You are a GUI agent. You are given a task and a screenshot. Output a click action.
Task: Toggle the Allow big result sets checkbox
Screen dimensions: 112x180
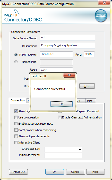pyautogui.click(x=16, y=111)
